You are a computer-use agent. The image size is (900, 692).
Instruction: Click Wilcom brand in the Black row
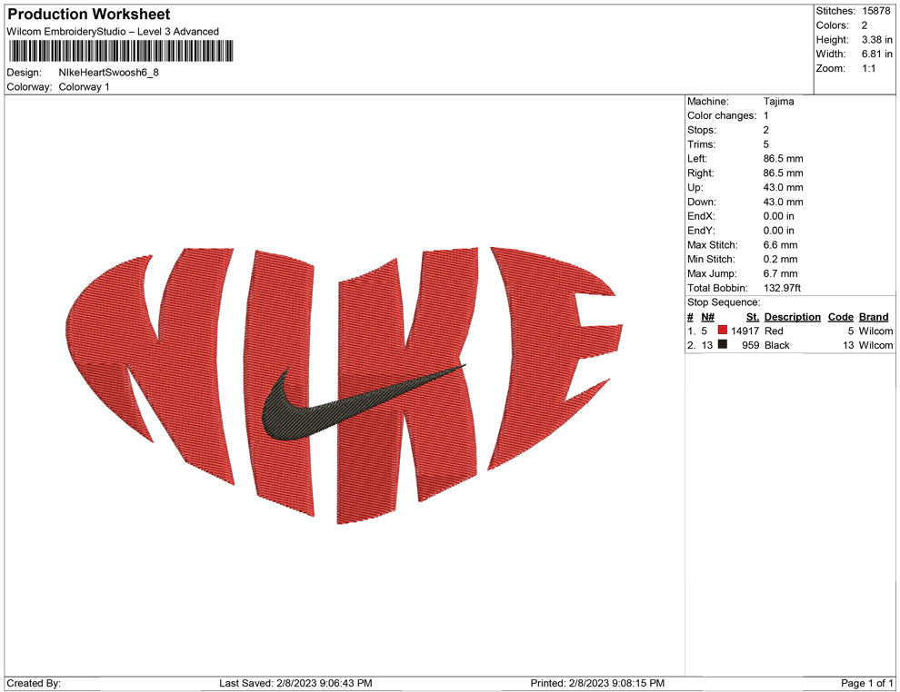point(875,345)
